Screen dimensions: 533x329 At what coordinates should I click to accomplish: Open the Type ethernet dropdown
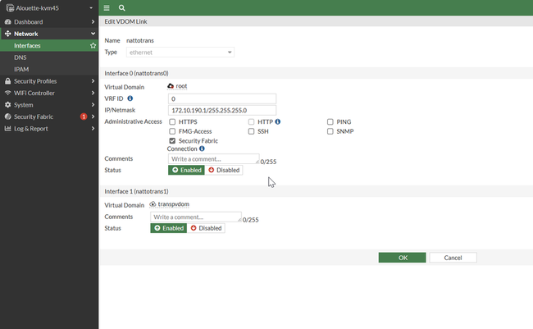pos(180,53)
